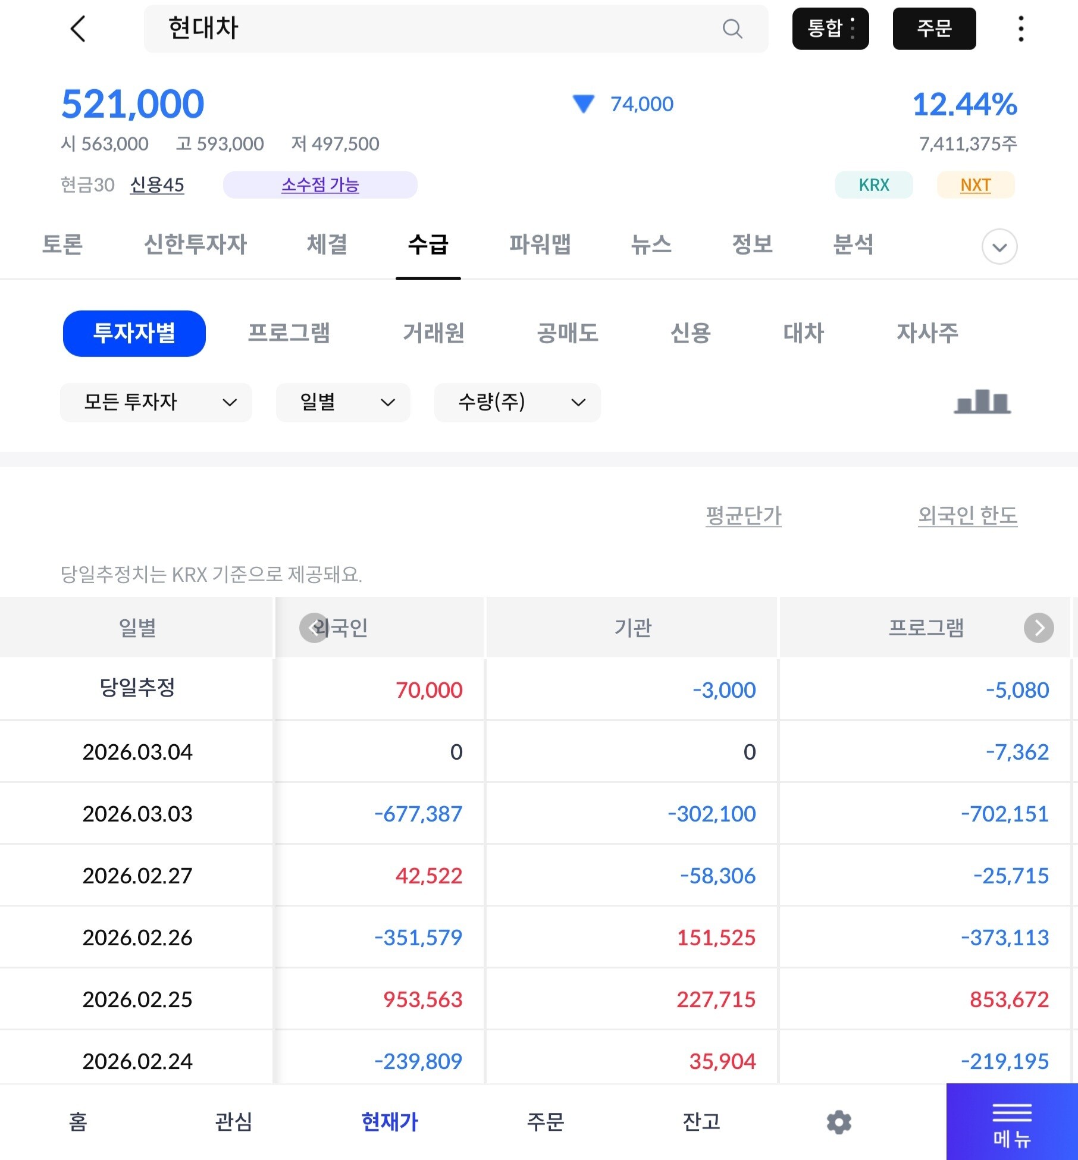This screenshot has height=1160, width=1078.
Task: Click the 2026.03.03 date row
Action: [x=137, y=814]
